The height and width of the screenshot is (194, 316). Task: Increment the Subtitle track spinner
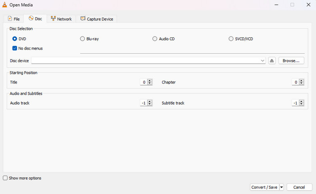[x=301, y=102]
